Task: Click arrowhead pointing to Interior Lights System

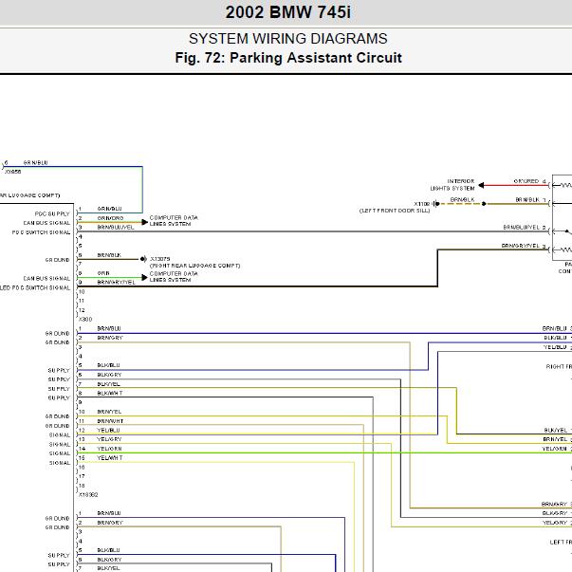Action: (481, 185)
